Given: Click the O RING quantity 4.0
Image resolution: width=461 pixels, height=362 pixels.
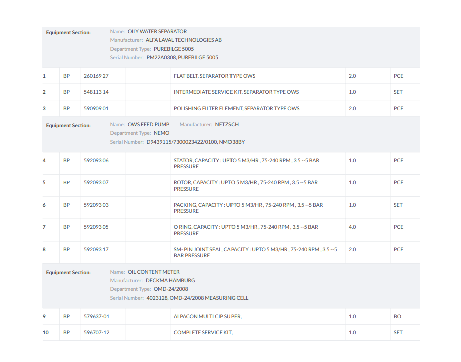Looking at the screenshot, I should pyautogui.click(x=352, y=227).
